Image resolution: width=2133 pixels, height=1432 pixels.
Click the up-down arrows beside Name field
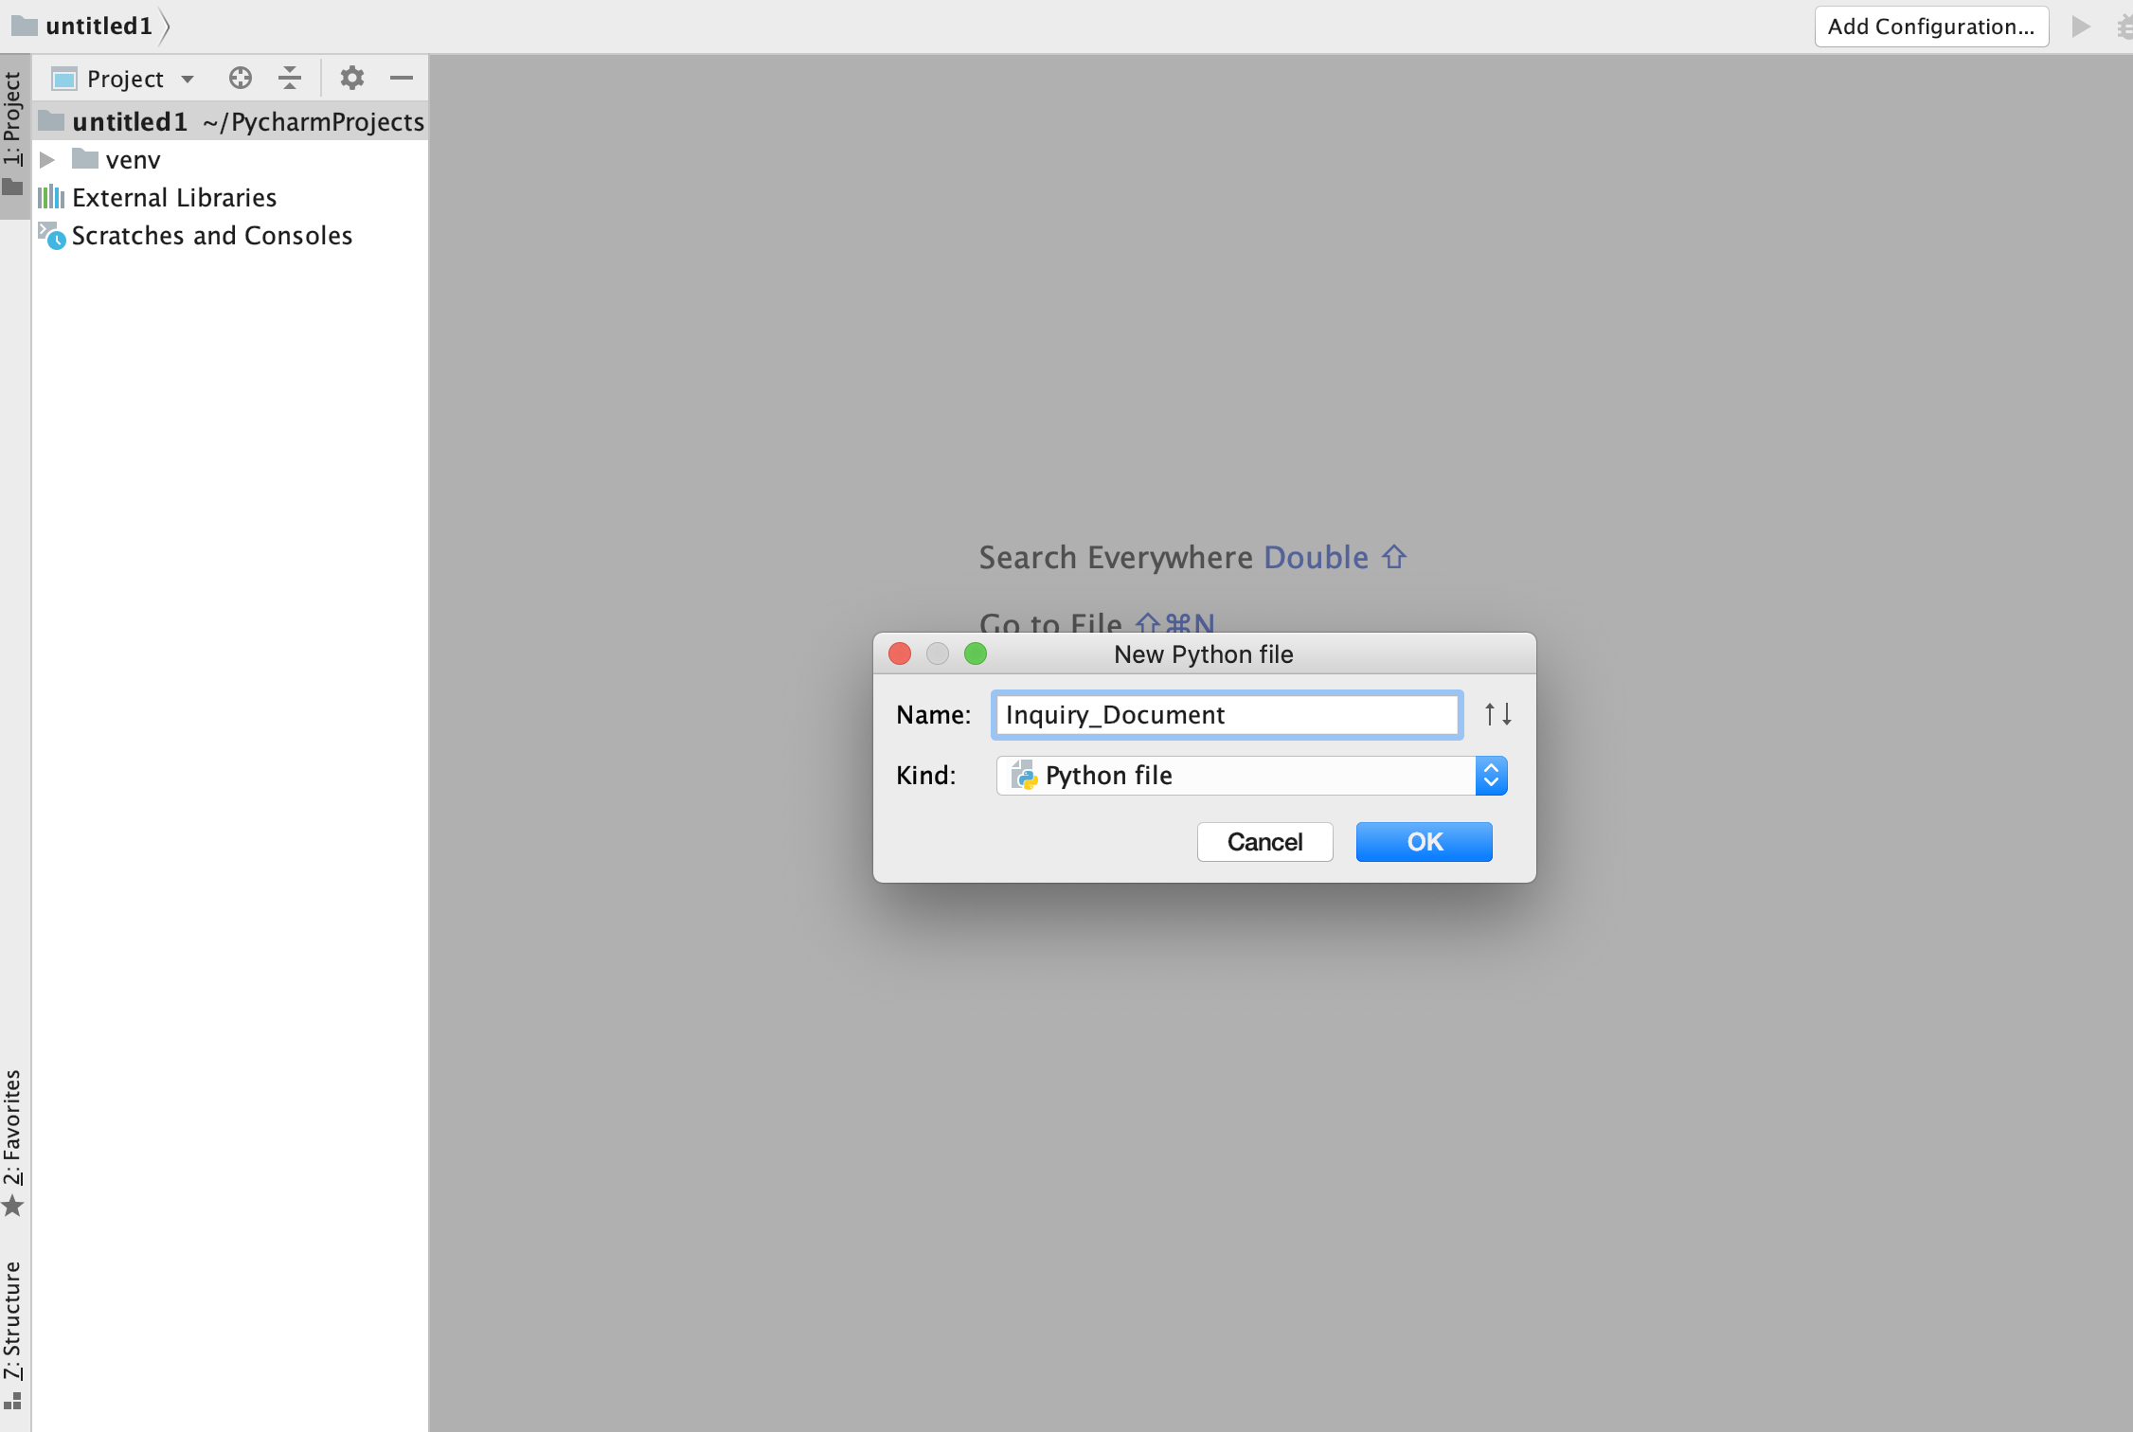tap(1497, 714)
